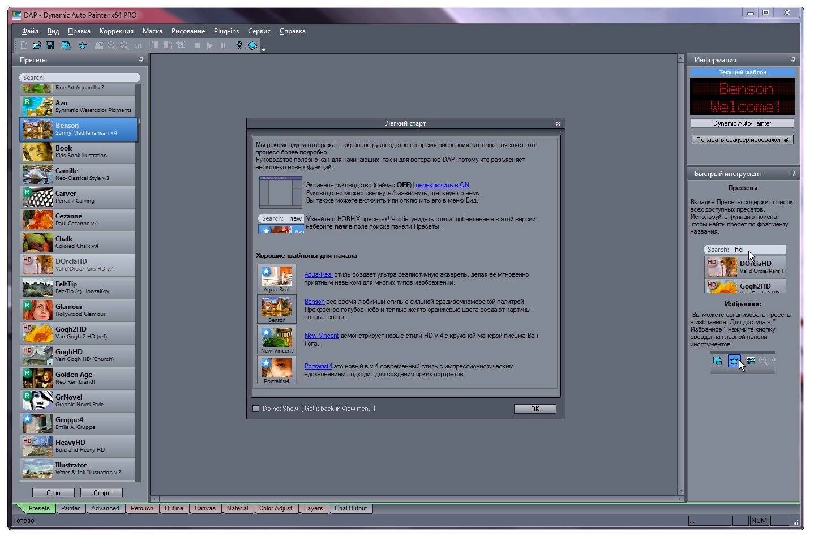Screen dimensions: 814x541
Task: Select the HeavyHD preset
Action: pos(79,446)
